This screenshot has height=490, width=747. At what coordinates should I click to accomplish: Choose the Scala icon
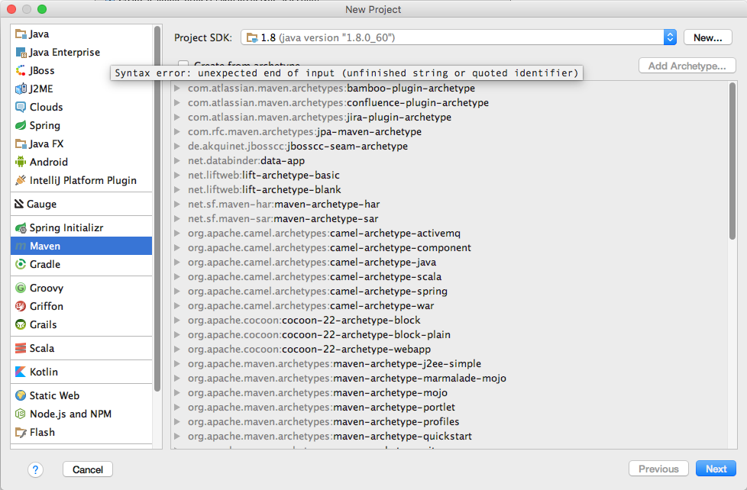[x=21, y=349]
